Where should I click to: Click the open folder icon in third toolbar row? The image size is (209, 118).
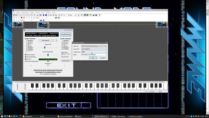coord(41,20)
